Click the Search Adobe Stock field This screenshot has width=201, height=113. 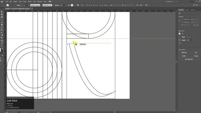[x=186, y=2]
